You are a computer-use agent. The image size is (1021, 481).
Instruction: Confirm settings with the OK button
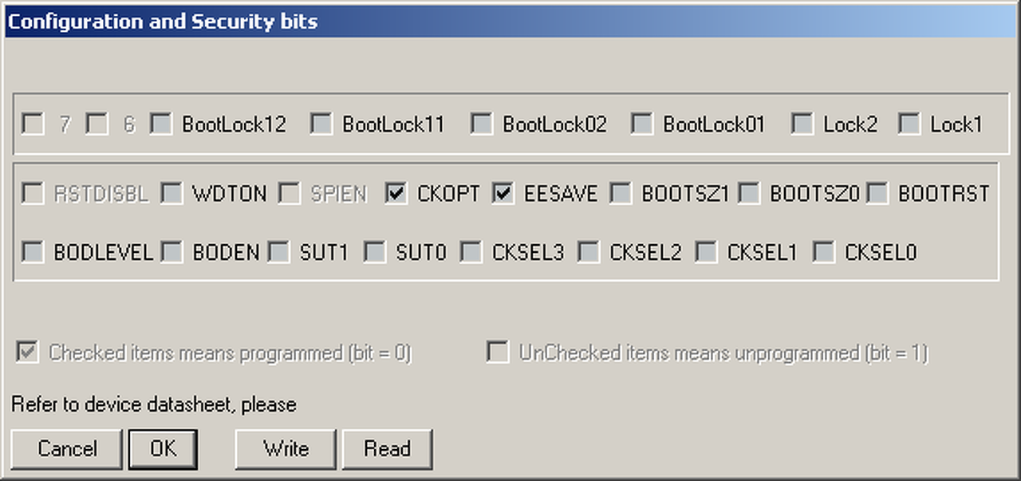pos(163,449)
